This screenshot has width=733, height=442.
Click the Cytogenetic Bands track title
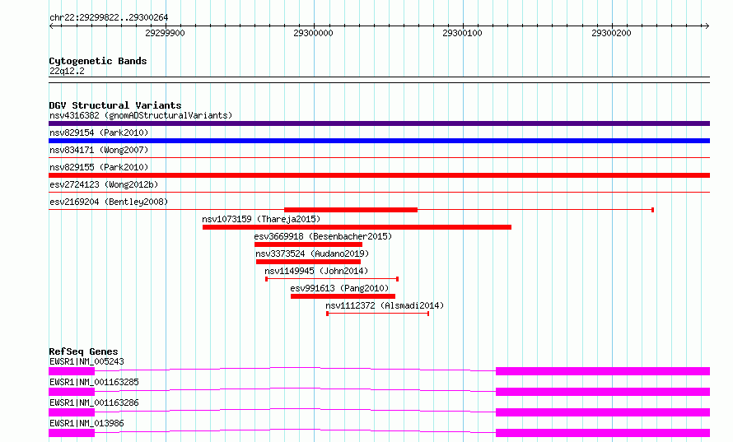coord(98,61)
